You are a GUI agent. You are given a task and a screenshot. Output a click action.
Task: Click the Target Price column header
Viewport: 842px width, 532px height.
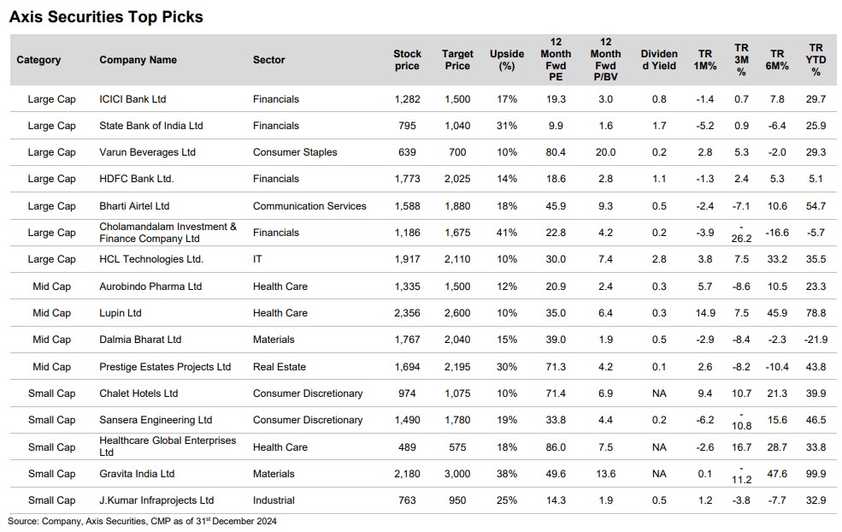click(x=457, y=60)
